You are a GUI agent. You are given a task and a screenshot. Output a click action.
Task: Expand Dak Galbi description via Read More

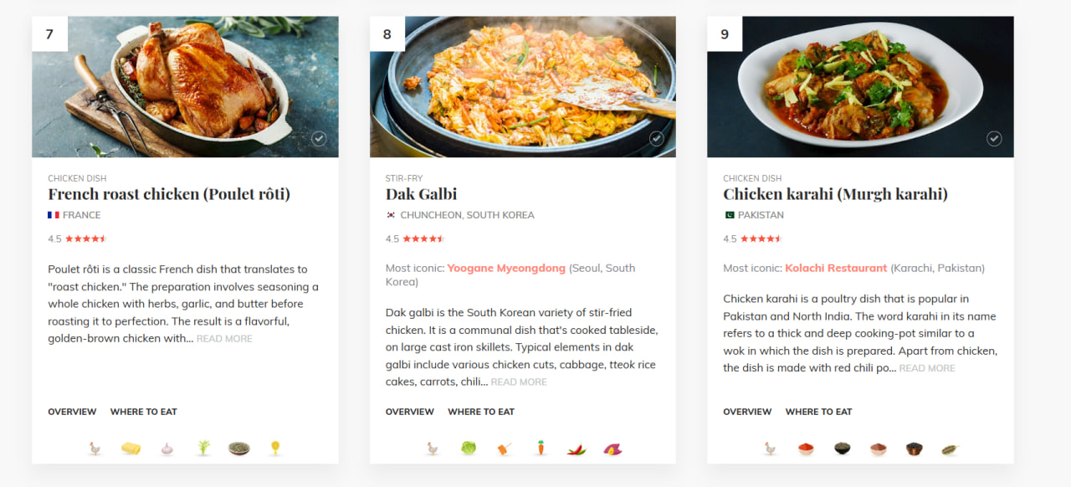coord(519,382)
